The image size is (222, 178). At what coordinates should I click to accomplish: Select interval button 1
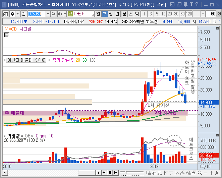pyautogui.click(x=144, y=14)
